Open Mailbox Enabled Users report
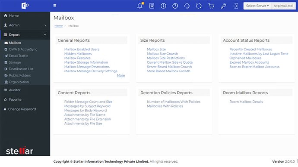298x167 pixels. [82, 49]
